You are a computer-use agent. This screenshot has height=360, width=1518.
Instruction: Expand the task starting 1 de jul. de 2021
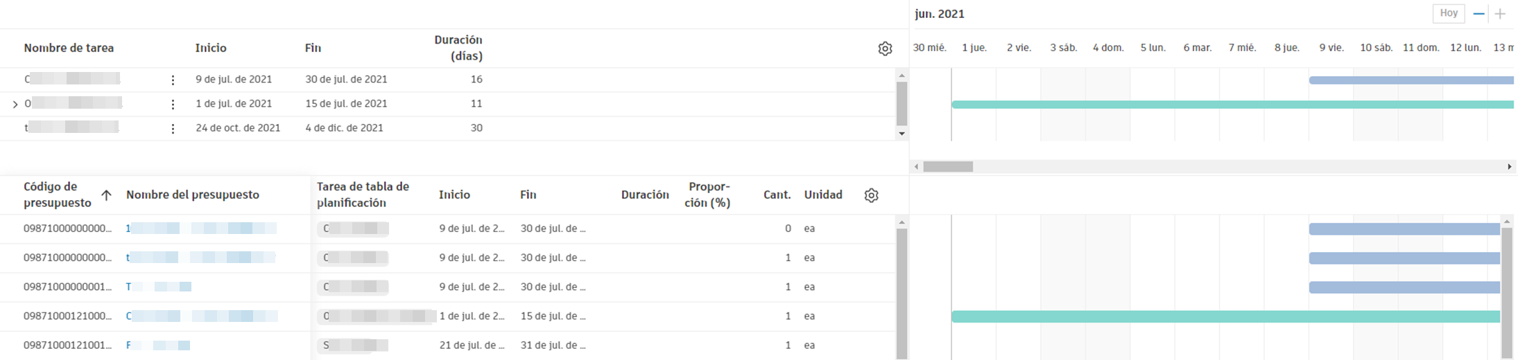click(15, 105)
